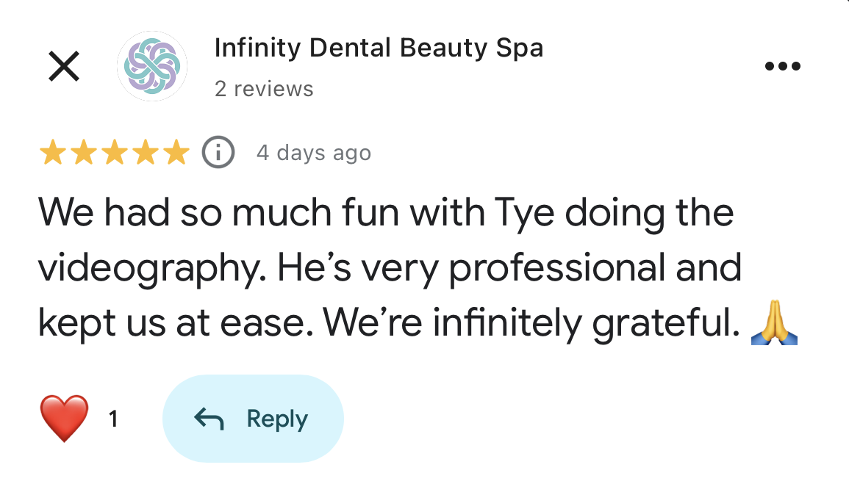Click the "4 days ago" timestamp

[313, 153]
